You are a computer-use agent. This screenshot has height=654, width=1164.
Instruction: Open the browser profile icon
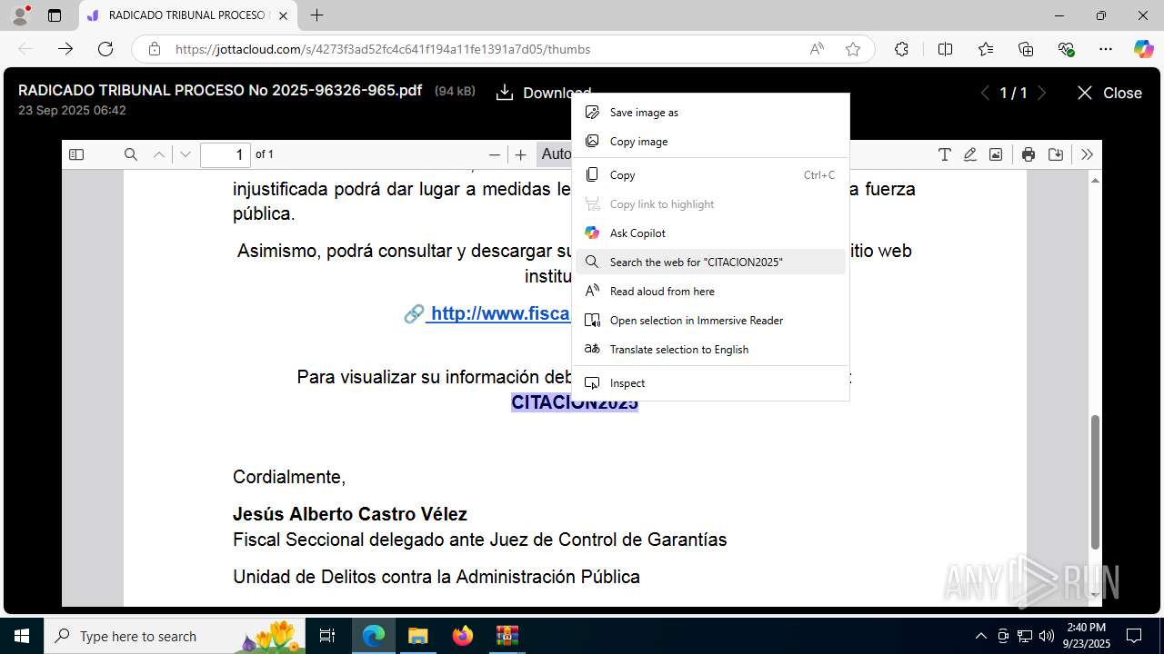coord(20,15)
